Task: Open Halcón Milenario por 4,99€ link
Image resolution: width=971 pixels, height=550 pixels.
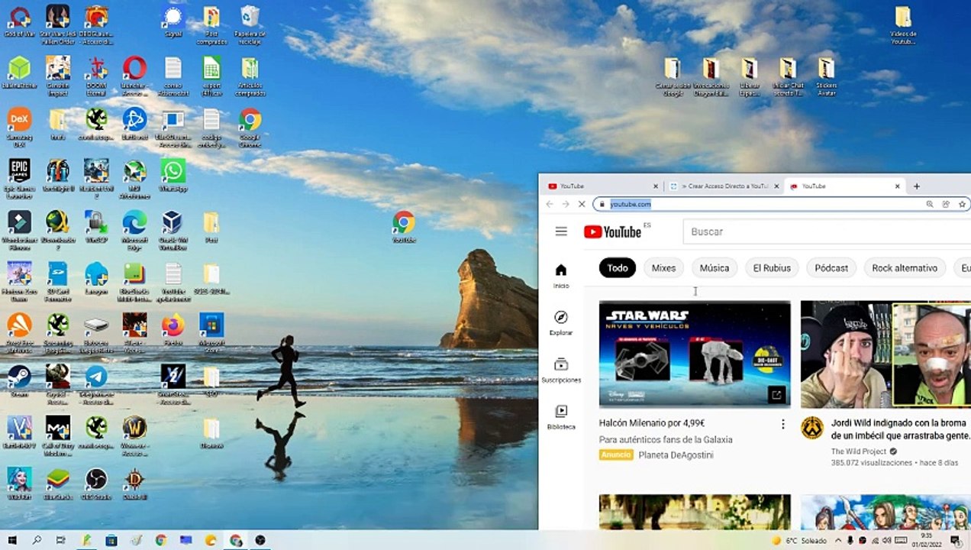Action: click(652, 423)
